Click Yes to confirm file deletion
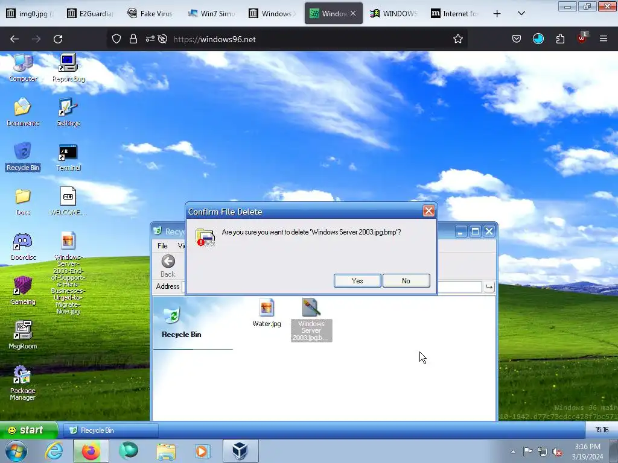This screenshot has width=618, height=463. pos(357,281)
